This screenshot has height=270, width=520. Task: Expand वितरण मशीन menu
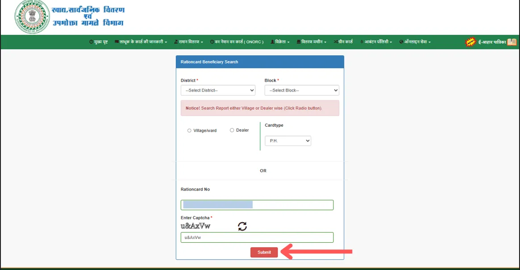click(312, 42)
